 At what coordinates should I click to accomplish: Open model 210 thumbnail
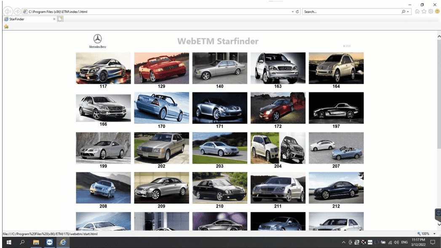point(219,188)
